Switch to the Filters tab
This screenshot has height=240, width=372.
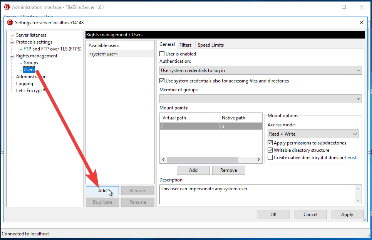pyautogui.click(x=185, y=45)
